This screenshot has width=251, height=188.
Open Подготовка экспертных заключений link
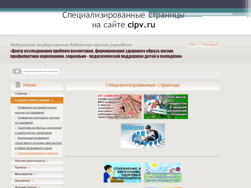(38, 130)
